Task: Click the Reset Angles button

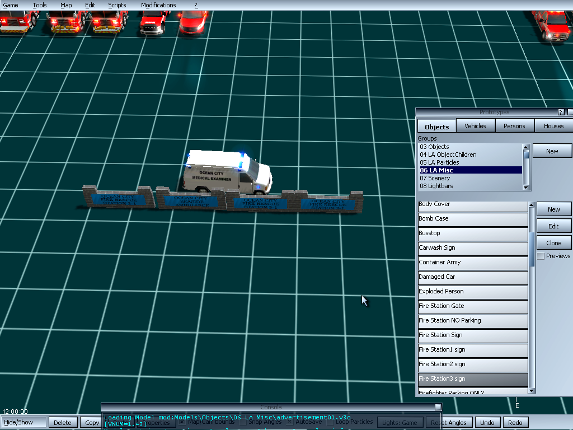Action: point(448,422)
